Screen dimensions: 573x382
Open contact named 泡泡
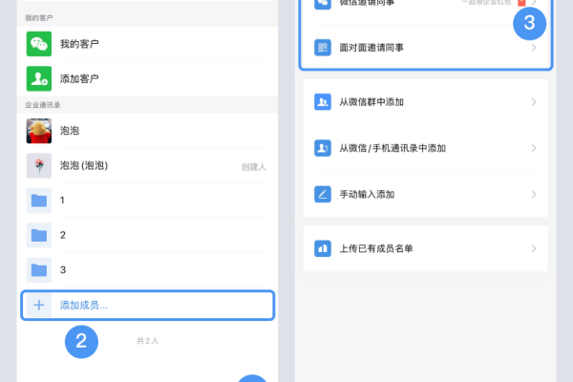pos(70,131)
